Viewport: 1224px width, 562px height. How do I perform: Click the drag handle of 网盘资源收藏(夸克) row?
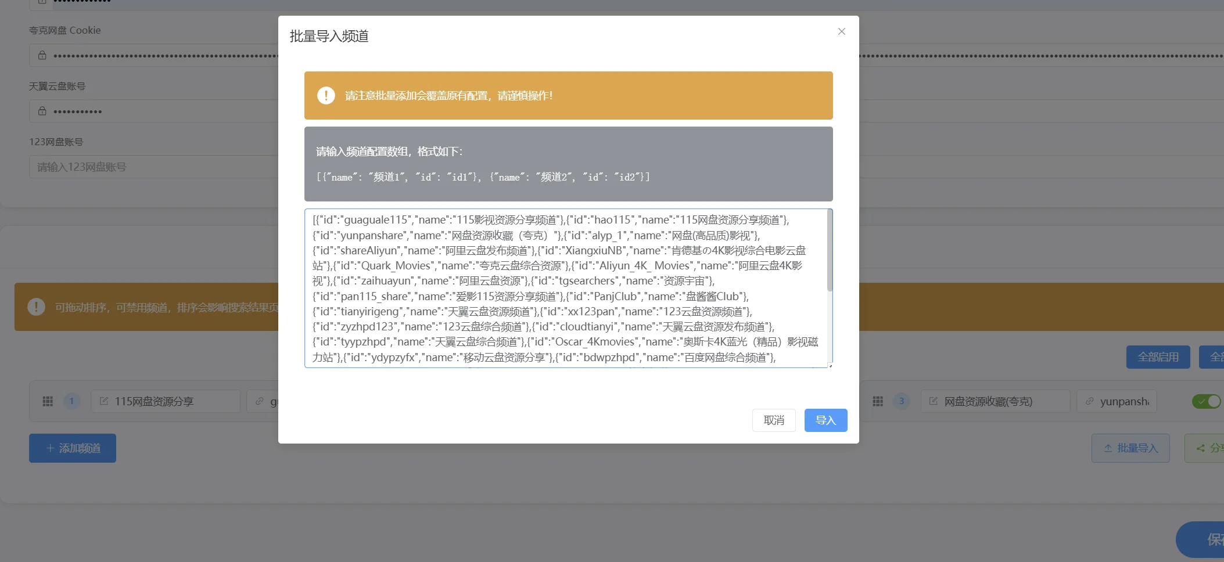(x=878, y=401)
